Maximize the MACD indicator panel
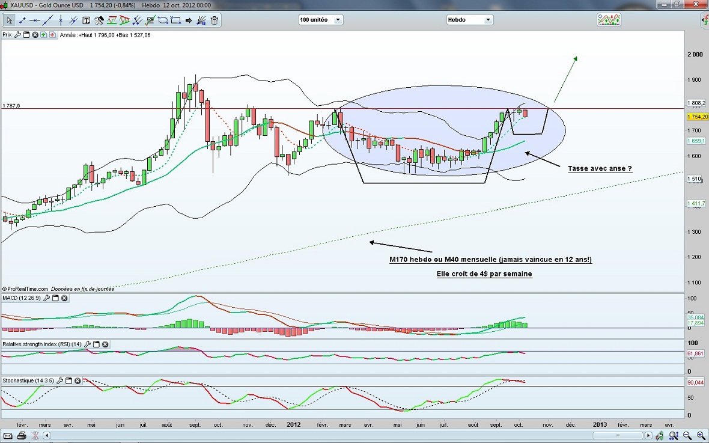This screenshot has width=709, height=443. coord(55,298)
